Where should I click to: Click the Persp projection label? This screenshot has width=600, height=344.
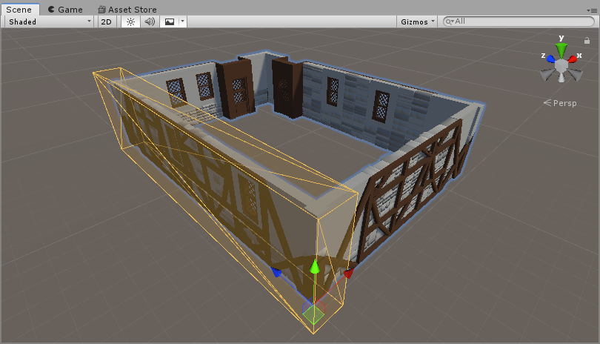pos(564,103)
